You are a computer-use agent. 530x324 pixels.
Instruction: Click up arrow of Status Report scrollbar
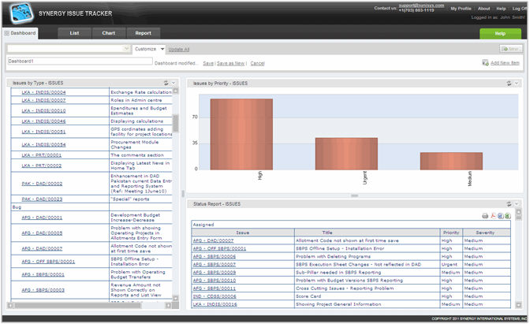pyautogui.click(x=518, y=212)
